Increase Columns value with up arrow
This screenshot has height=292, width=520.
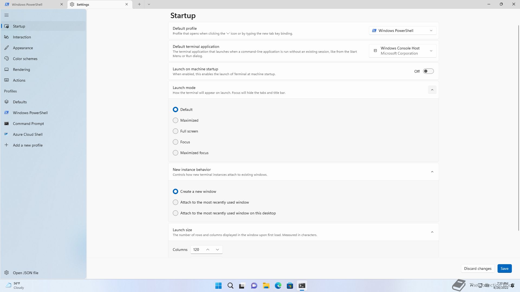[x=208, y=250]
